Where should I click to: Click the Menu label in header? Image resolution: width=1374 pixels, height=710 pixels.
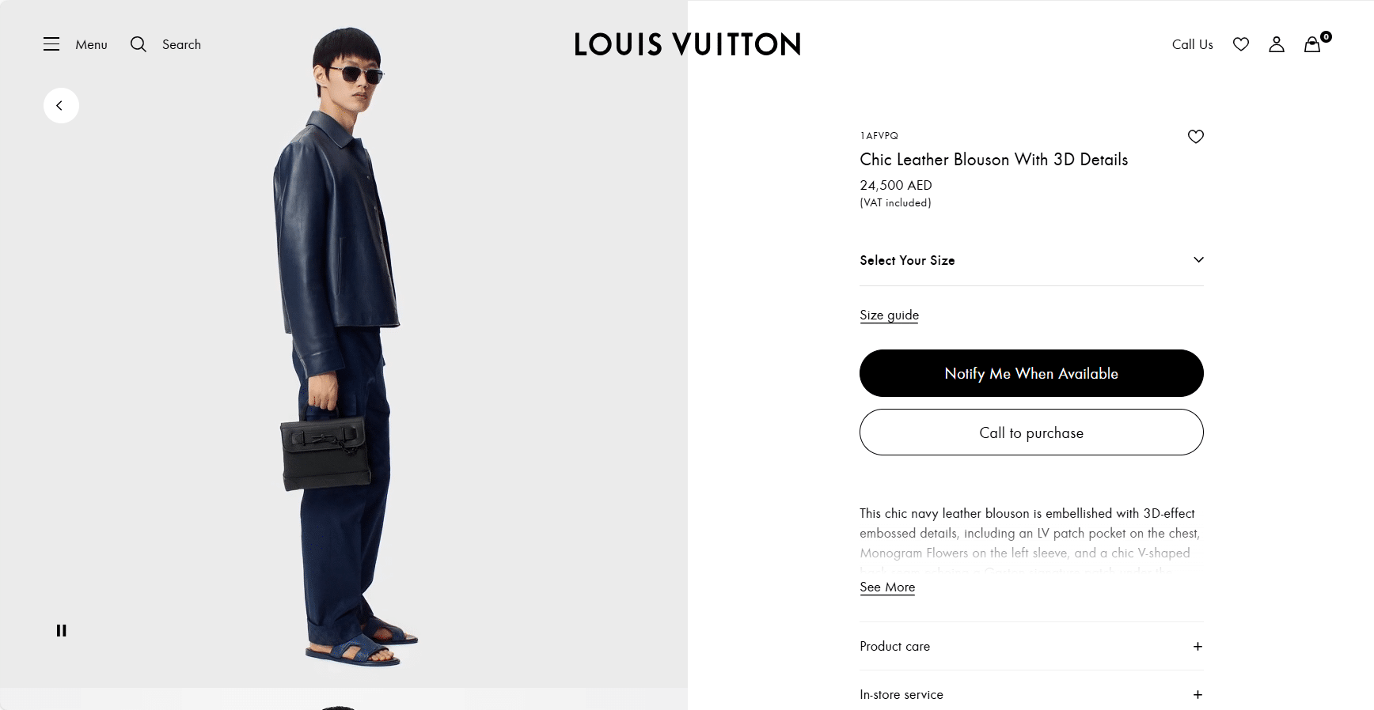point(91,45)
